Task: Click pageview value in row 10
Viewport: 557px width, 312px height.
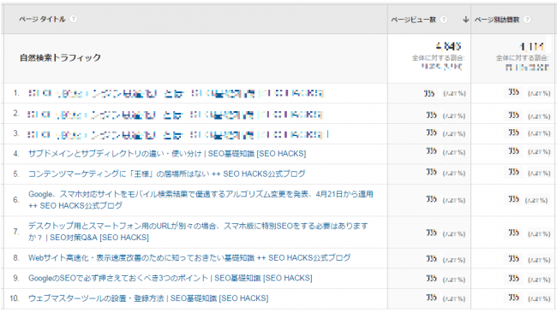Action: point(431,297)
